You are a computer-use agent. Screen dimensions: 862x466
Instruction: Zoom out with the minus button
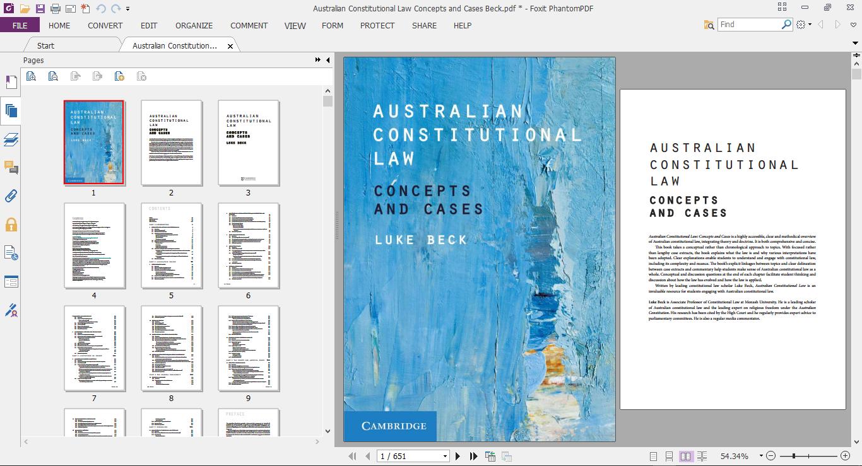(772, 456)
